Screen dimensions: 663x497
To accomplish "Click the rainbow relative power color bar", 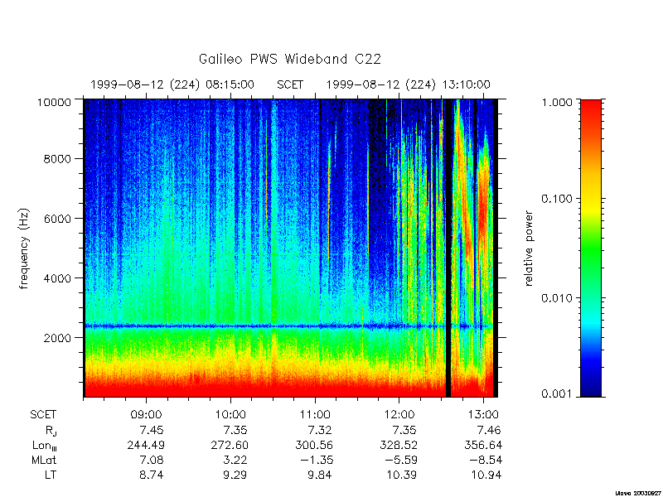I will (591, 248).
